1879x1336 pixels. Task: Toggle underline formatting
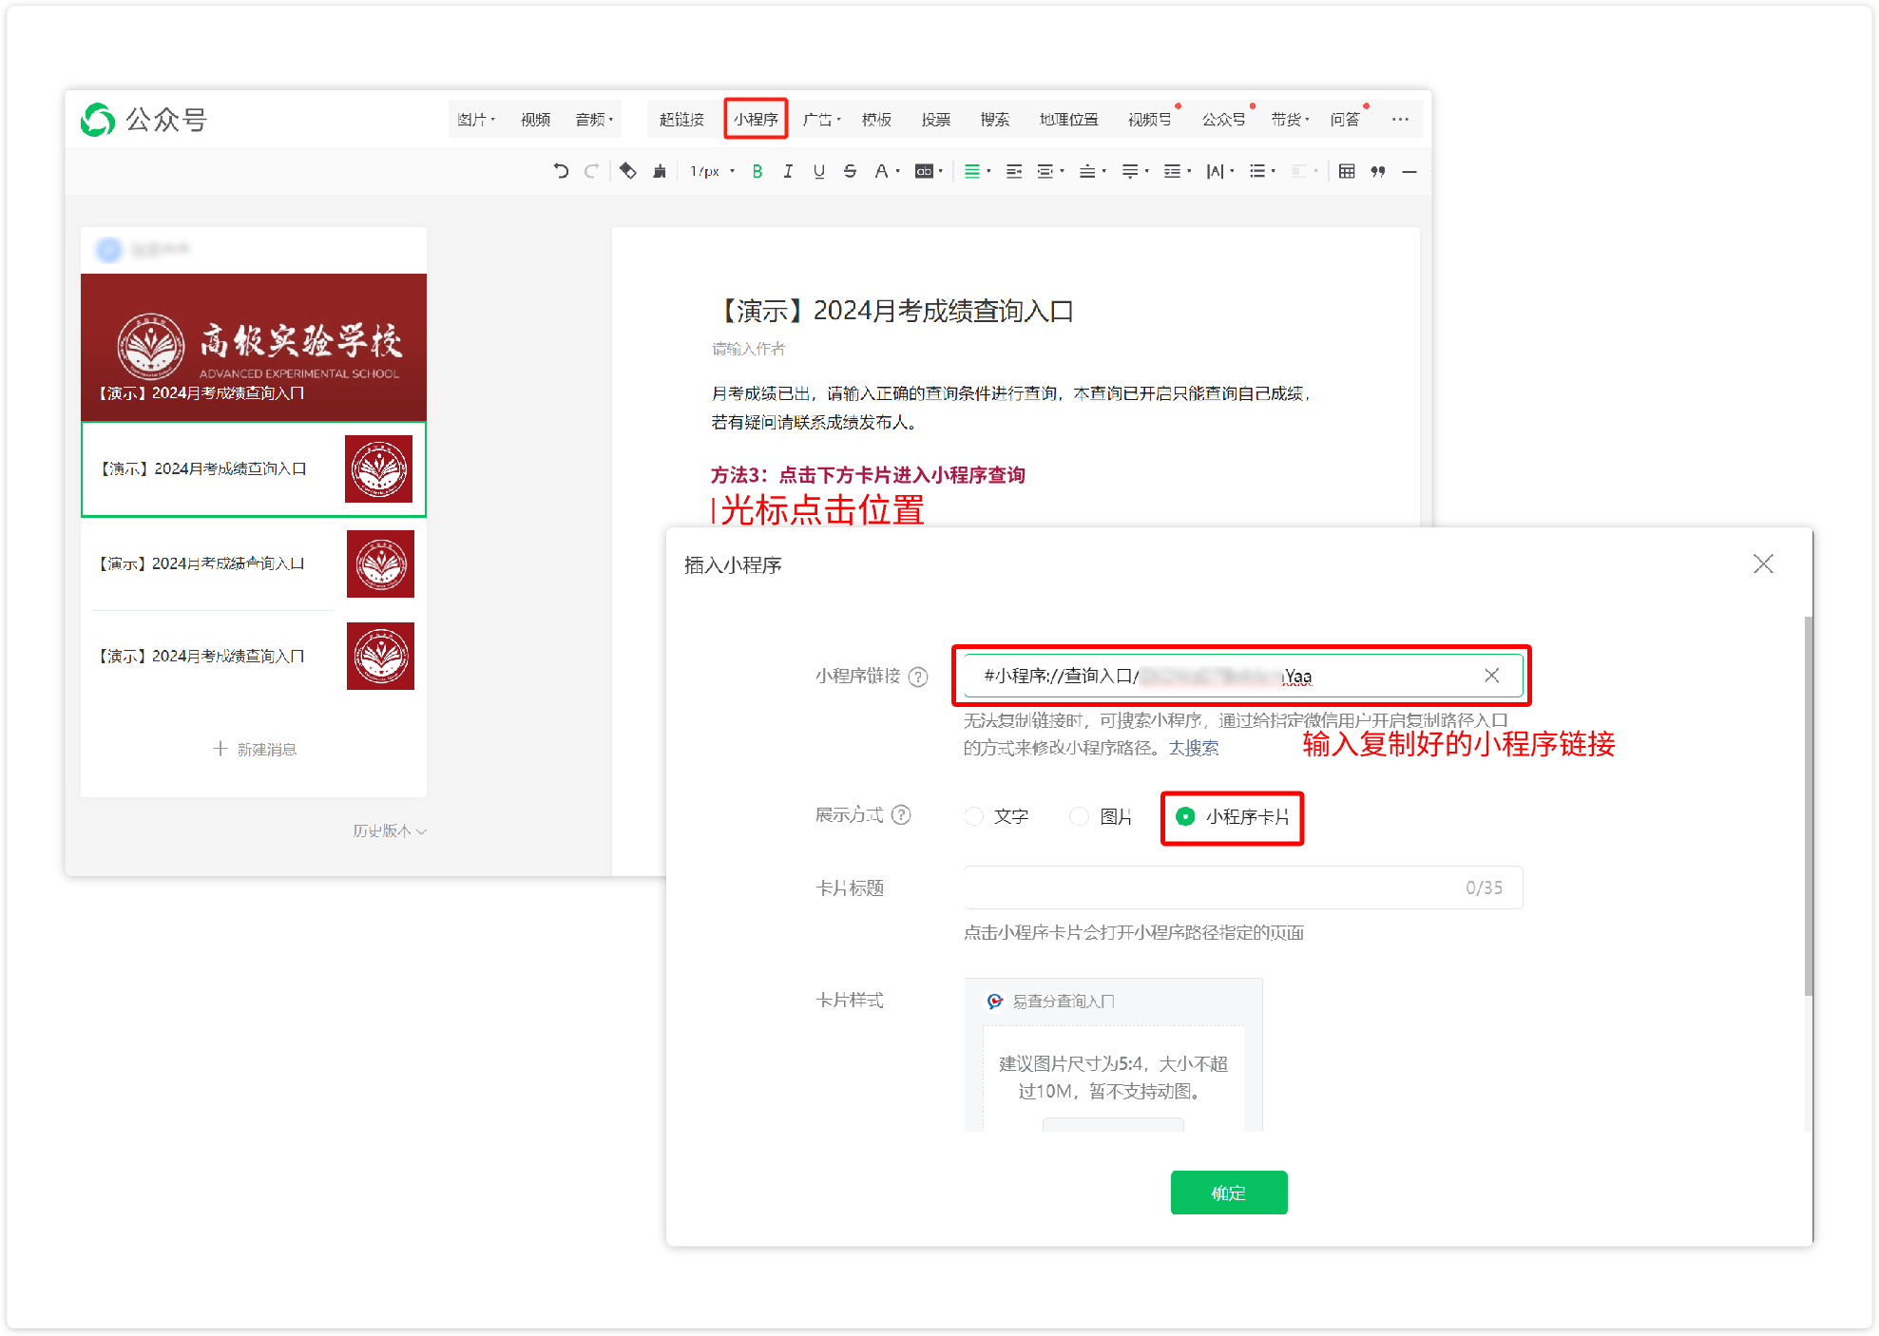pyautogui.click(x=818, y=171)
